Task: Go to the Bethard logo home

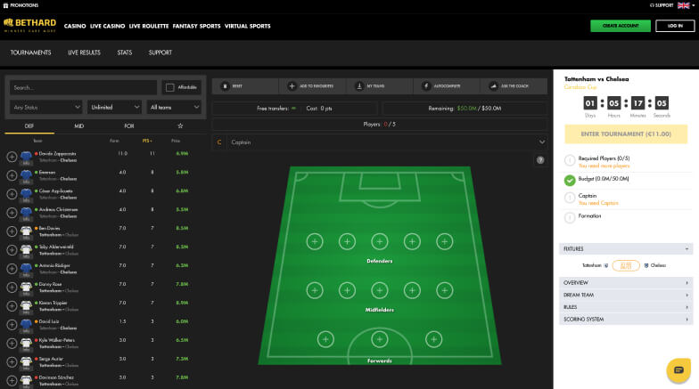Action: coord(30,25)
